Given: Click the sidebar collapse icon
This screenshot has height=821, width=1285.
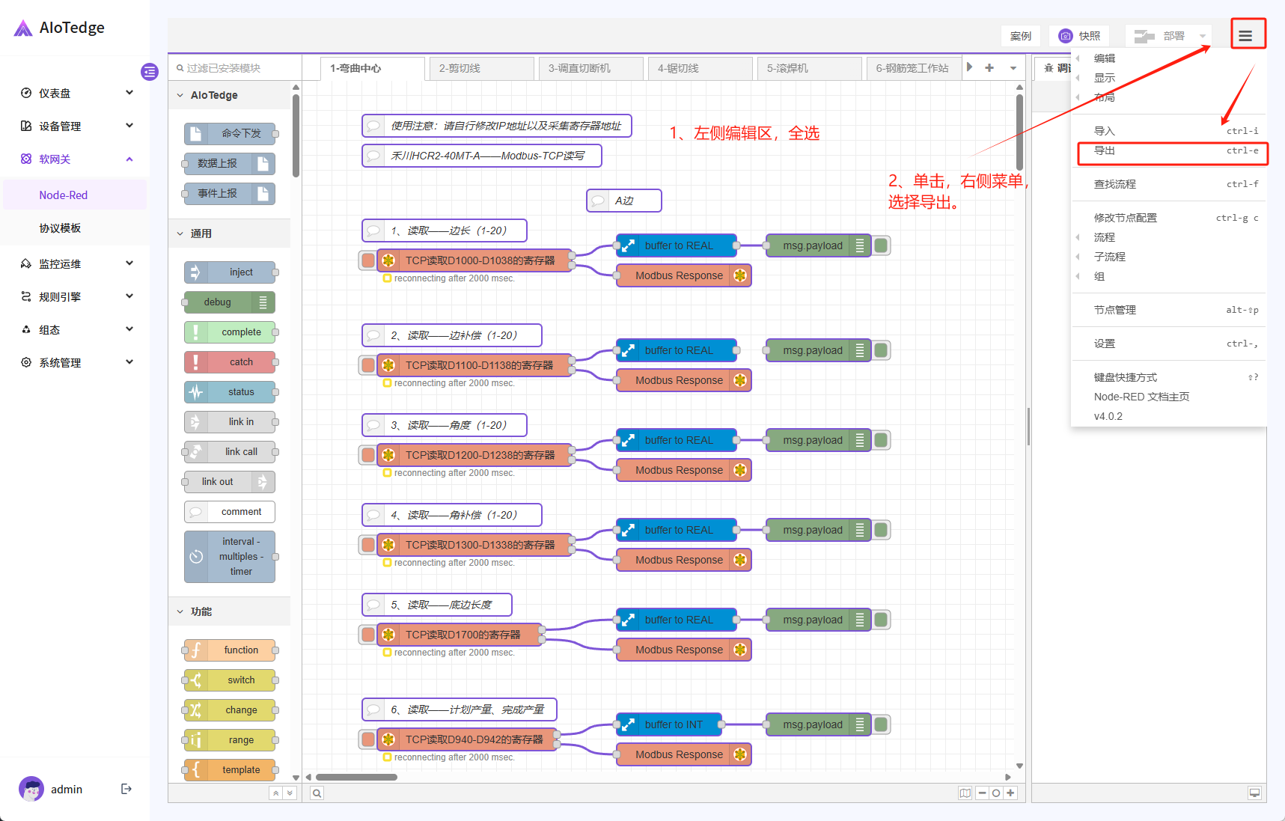Looking at the screenshot, I should [150, 72].
